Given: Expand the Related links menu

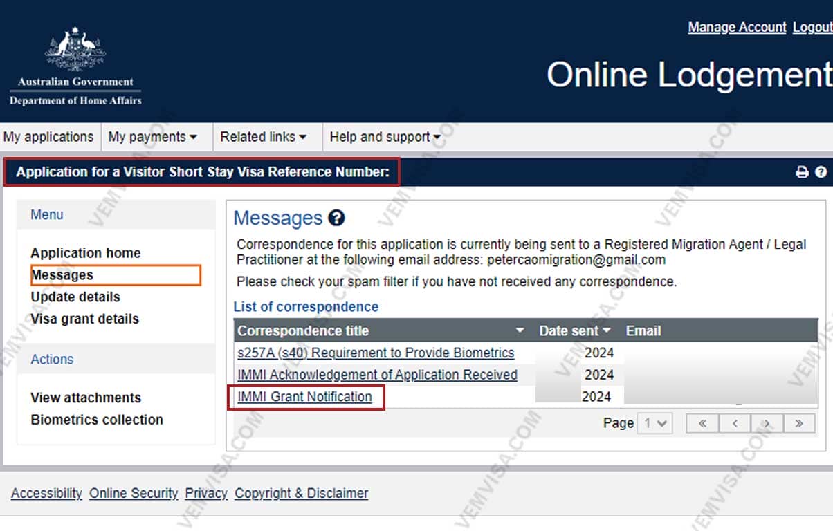Looking at the screenshot, I should (x=264, y=137).
